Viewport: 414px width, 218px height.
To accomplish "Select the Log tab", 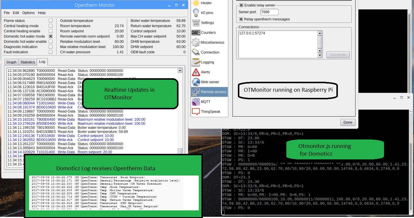I will [42, 62].
